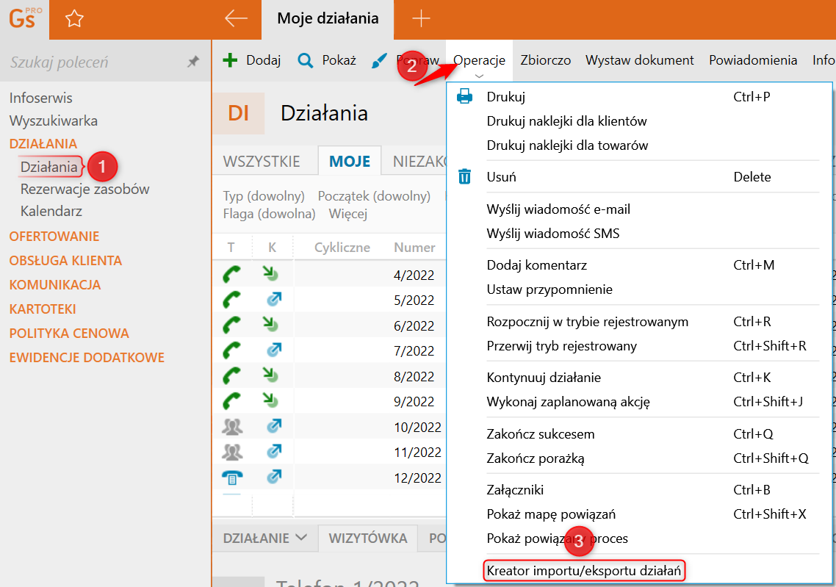The width and height of the screenshot is (836, 587).
Task: Expand OFERTOWANIE section in sidebar
Action: point(54,236)
